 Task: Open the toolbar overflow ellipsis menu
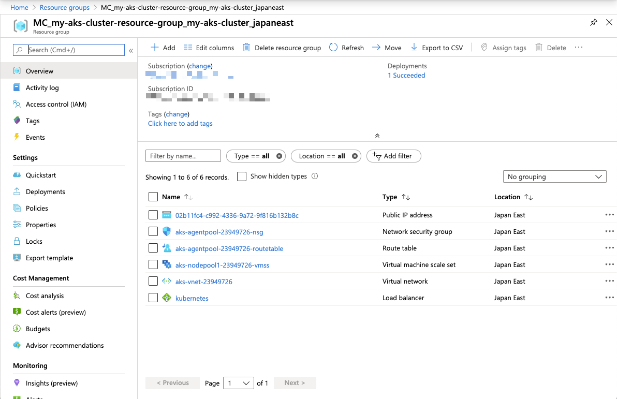tap(579, 47)
